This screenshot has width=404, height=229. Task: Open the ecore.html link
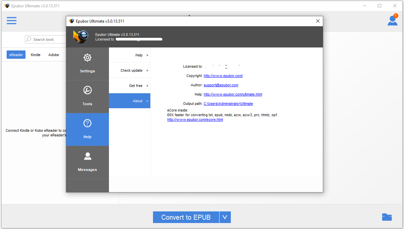coord(195,119)
